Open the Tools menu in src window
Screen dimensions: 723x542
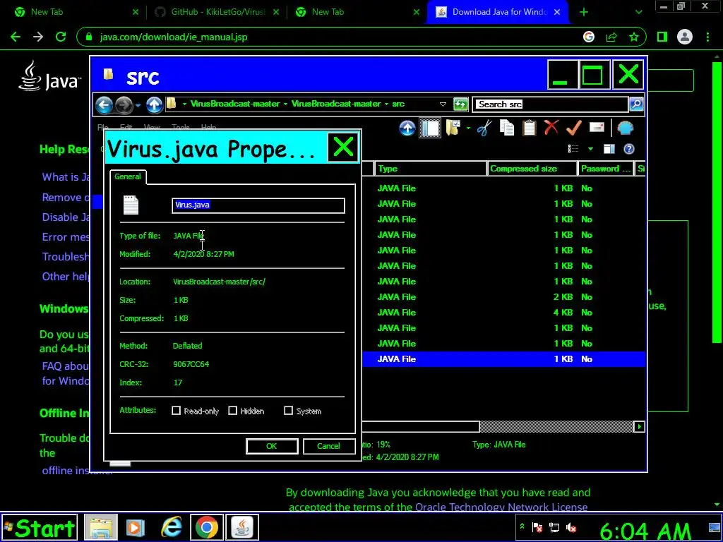click(180, 127)
